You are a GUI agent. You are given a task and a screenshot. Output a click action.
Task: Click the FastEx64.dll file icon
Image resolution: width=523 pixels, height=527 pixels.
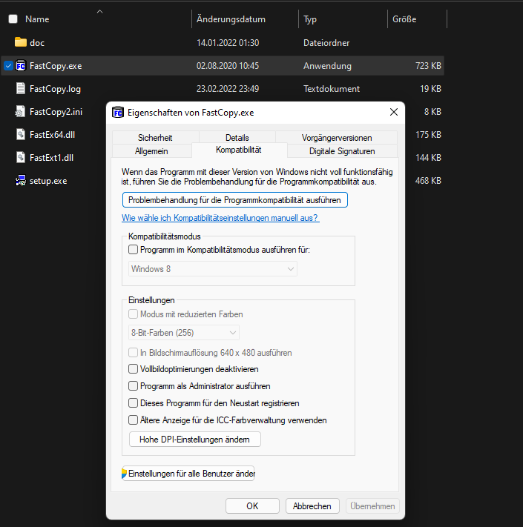pyautogui.click(x=21, y=134)
